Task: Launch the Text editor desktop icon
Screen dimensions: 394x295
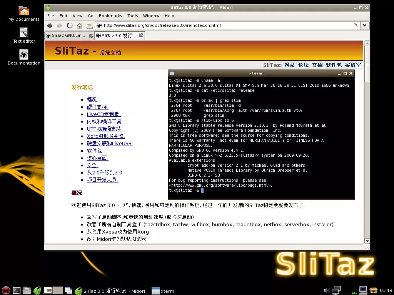Action: tap(24, 35)
